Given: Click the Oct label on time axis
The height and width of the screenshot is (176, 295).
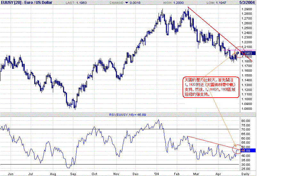Looking at the screenshot, I should 94,174.
